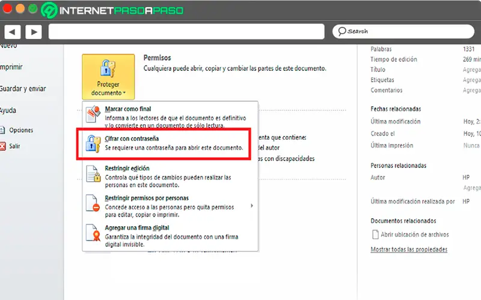The width and height of the screenshot is (481, 300).
Task: Open the Ayuda sidebar item
Action: pyautogui.click(x=8, y=110)
